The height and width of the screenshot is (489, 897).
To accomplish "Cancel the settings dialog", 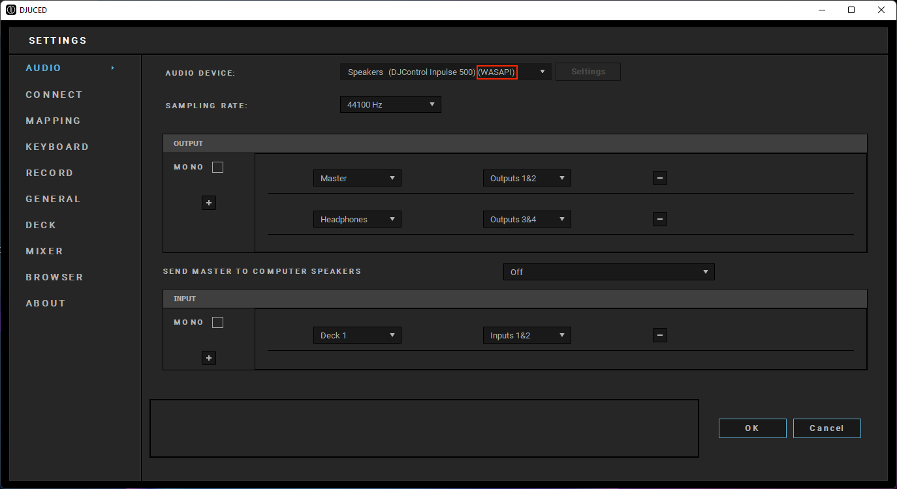I will tap(826, 428).
